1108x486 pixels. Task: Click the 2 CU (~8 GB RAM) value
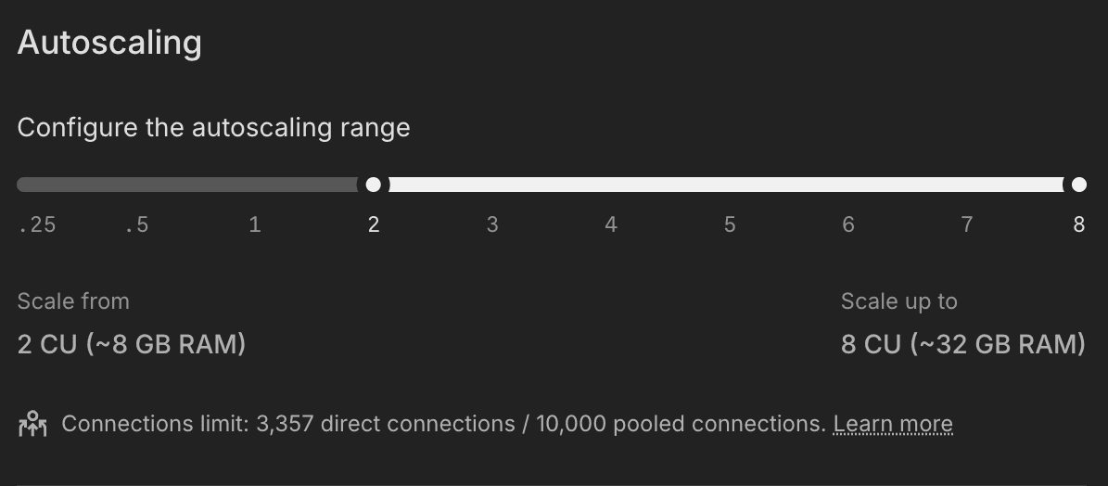coord(132,344)
